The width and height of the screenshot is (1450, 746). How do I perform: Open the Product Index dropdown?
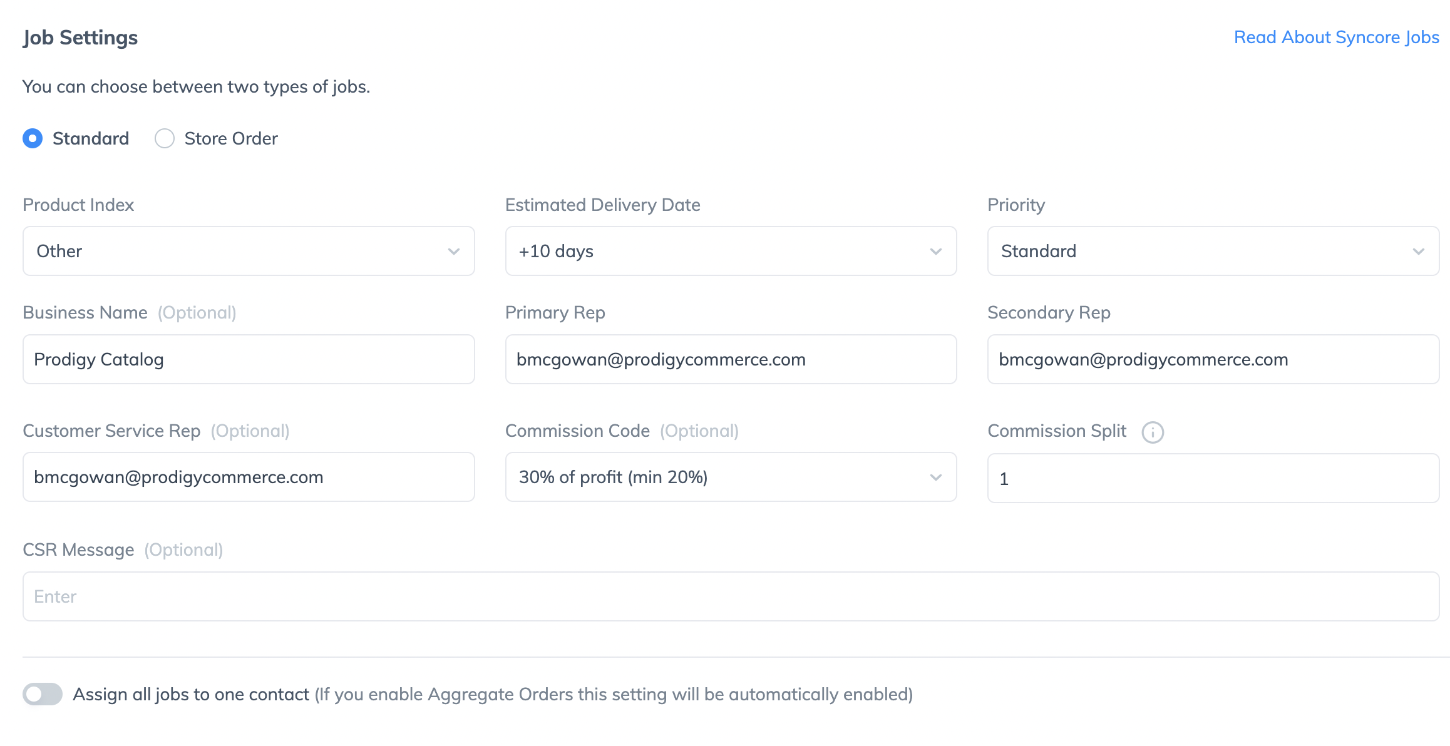(x=249, y=251)
